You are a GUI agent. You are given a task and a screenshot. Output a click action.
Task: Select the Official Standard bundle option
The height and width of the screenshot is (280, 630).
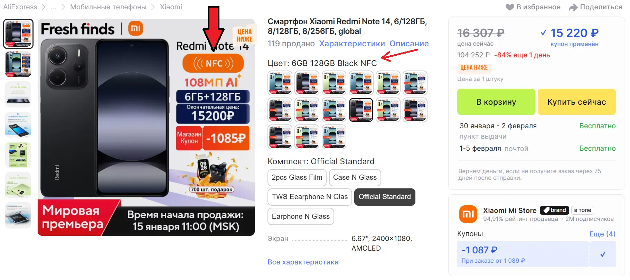coord(385,197)
